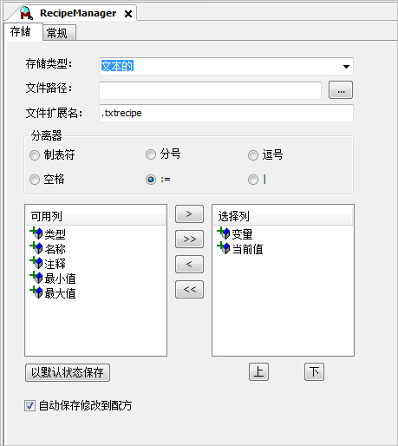Move all columns right with >> button
The image size is (398, 446).
click(189, 239)
